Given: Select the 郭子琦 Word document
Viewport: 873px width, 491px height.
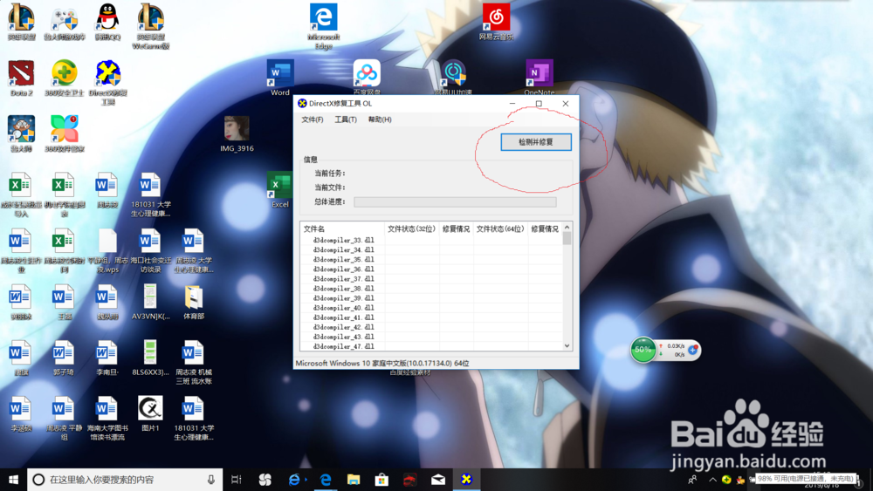Looking at the screenshot, I should click(x=64, y=358).
